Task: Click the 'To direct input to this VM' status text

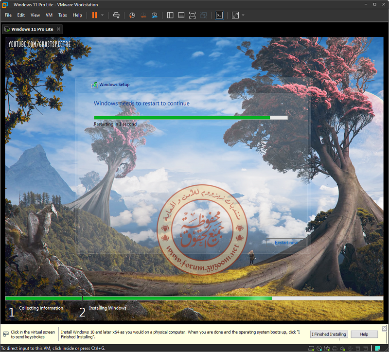Action: point(53,348)
